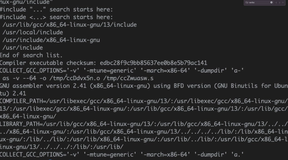Viewport: 288px width, 160px height.
Task: Click the 'GNU assembler version 2.41' text
Action: point(43,86)
